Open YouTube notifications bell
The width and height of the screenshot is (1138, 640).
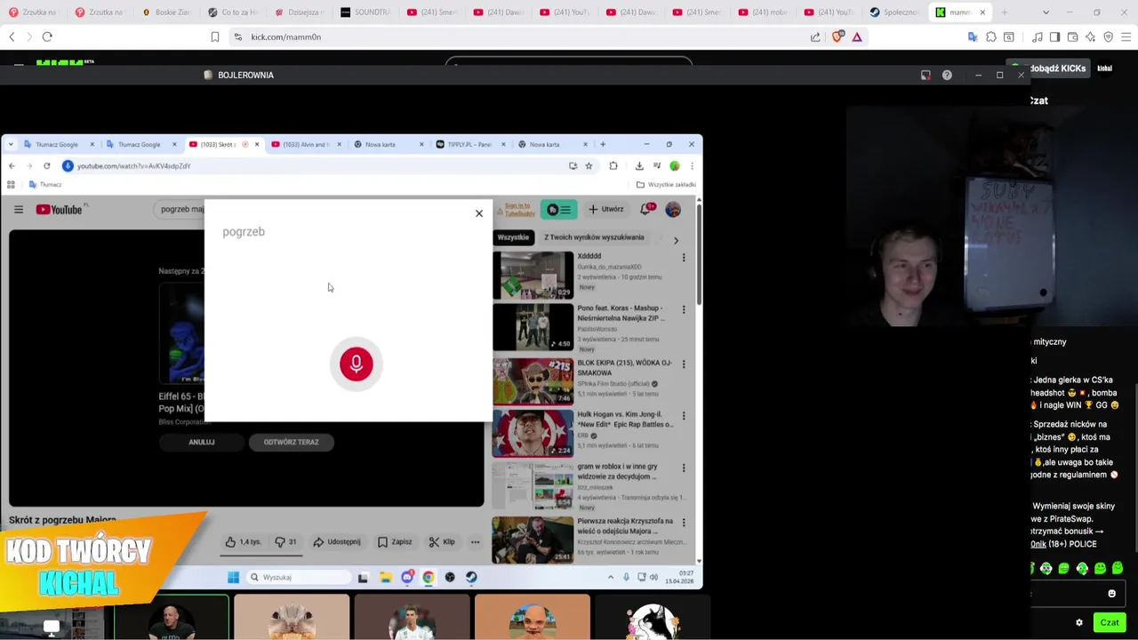click(646, 209)
